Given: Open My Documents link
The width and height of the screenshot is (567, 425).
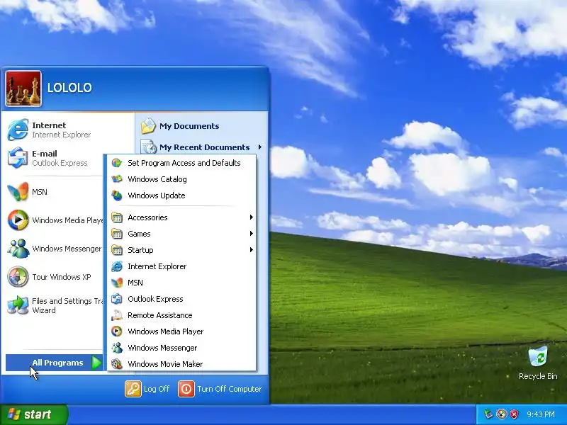Looking at the screenshot, I should coord(189,126).
